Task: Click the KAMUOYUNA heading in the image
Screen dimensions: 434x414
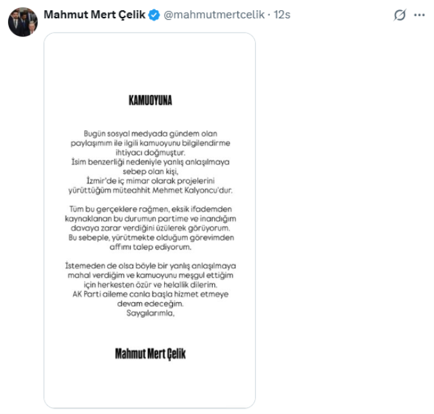Action: tap(151, 100)
